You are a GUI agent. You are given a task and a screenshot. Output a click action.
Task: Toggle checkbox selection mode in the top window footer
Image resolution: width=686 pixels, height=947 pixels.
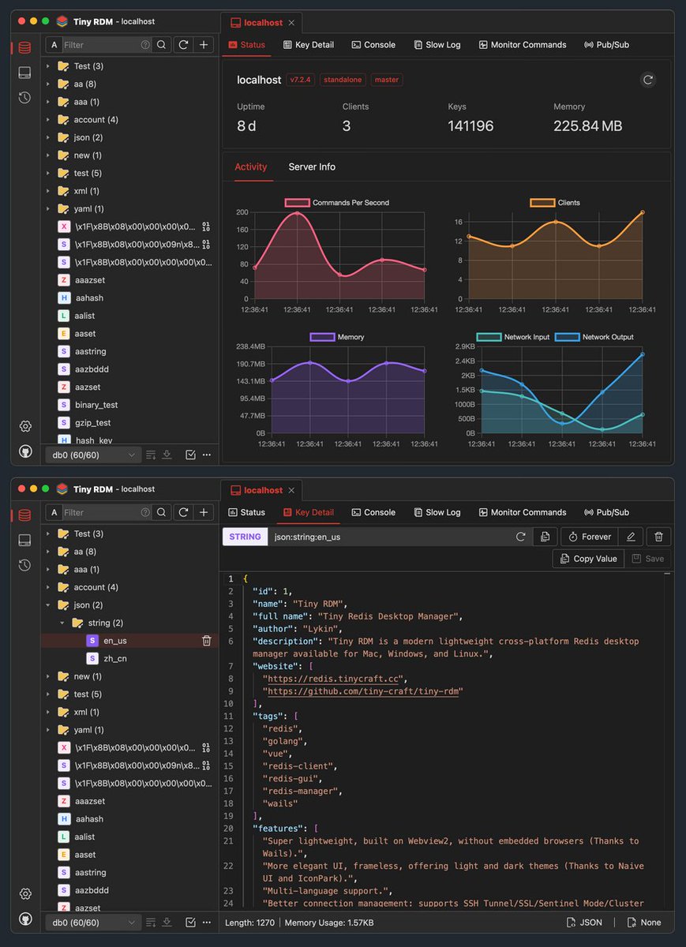(x=190, y=455)
